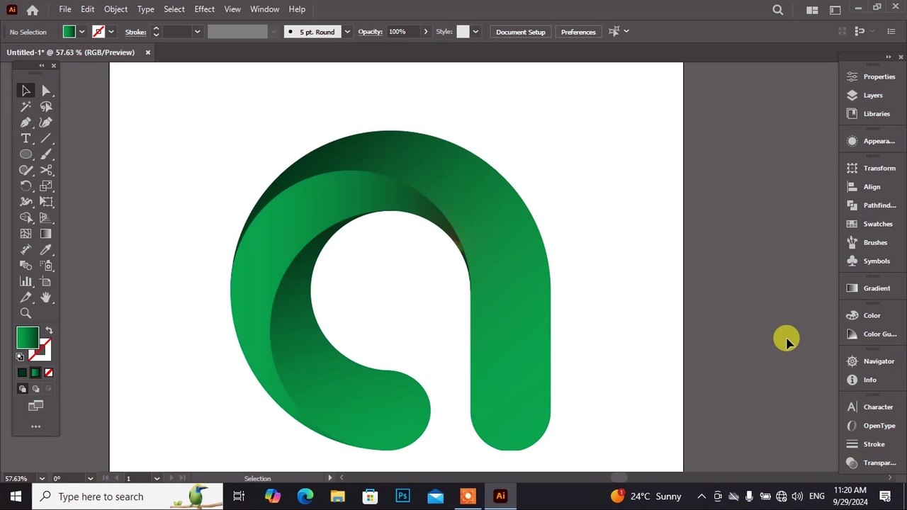Open the graphic Style dropdown

coord(475,32)
